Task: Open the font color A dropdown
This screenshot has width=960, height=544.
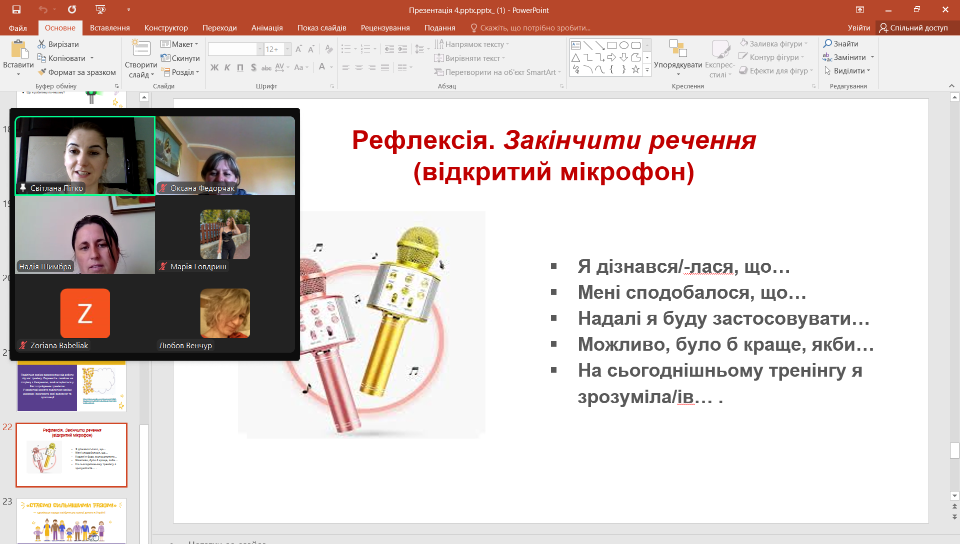Action: 331,67
